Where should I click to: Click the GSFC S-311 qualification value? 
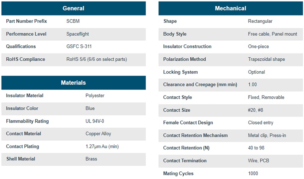coord(79,47)
